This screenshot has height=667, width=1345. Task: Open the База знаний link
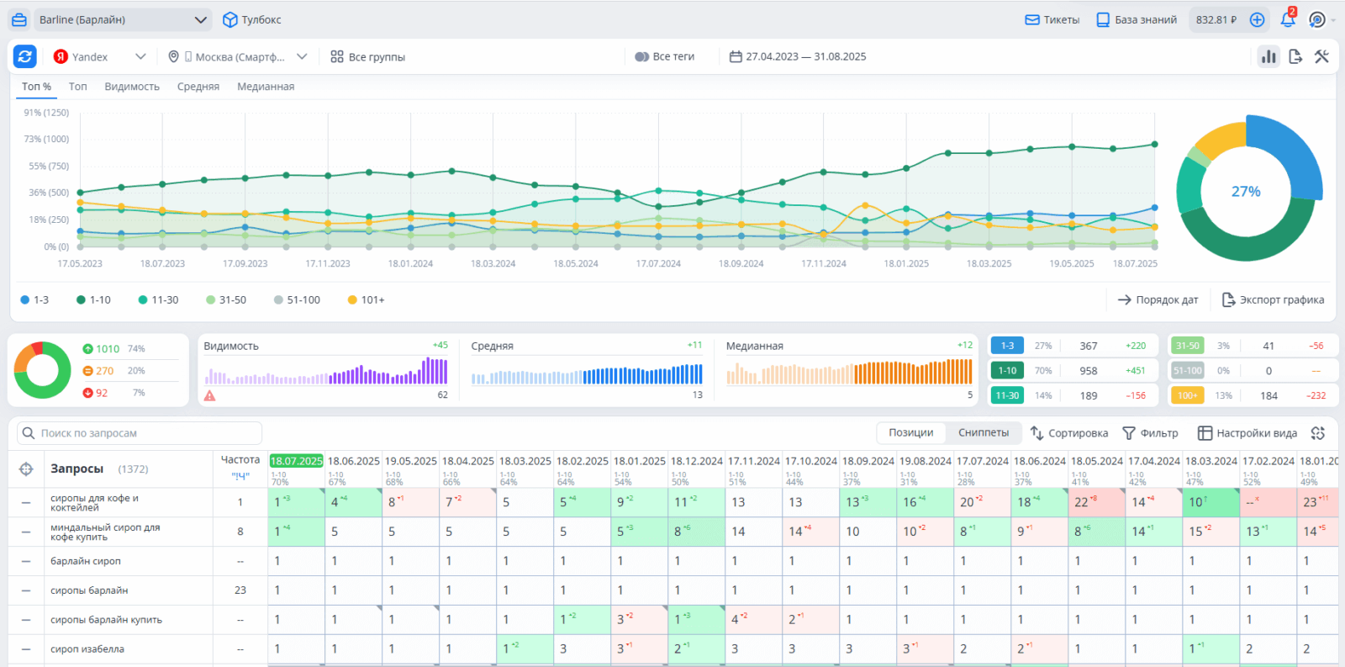click(x=1137, y=19)
